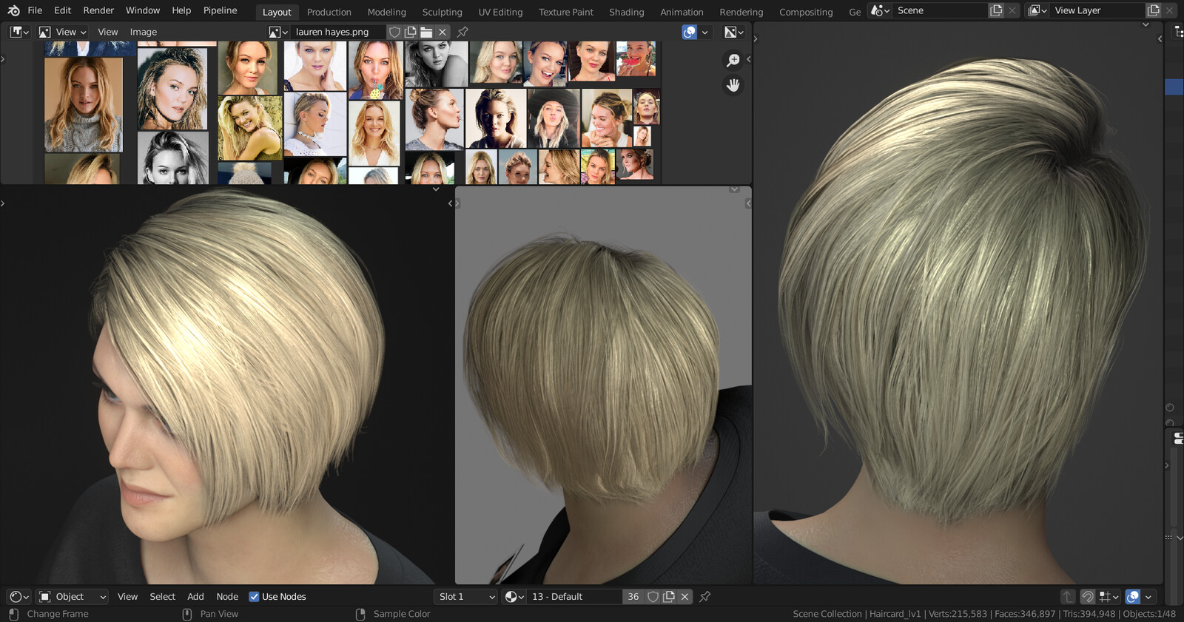
Task: Toggle fake user shield for 13 - Default material
Action: (653, 597)
